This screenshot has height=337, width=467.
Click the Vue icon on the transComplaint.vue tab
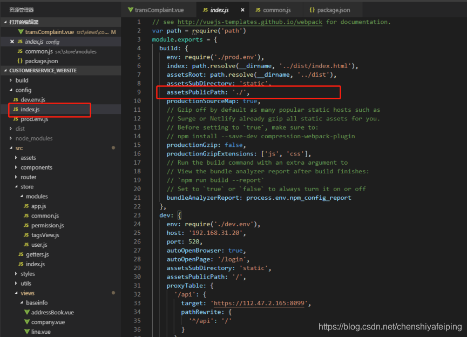pyautogui.click(x=131, y=10)
